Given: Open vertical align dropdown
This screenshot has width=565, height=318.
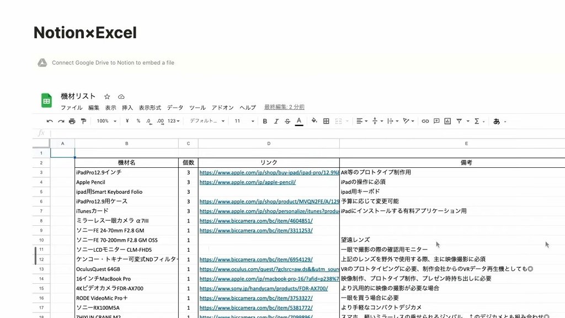Looking at the screenshot, I should tap(377, 121).
